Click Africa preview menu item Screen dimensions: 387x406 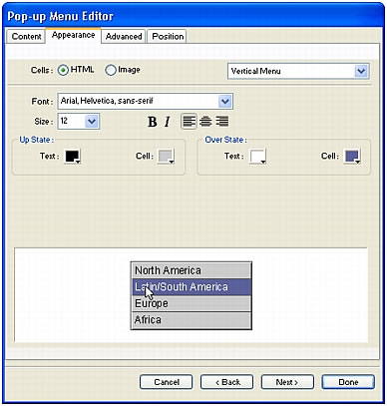192,320
